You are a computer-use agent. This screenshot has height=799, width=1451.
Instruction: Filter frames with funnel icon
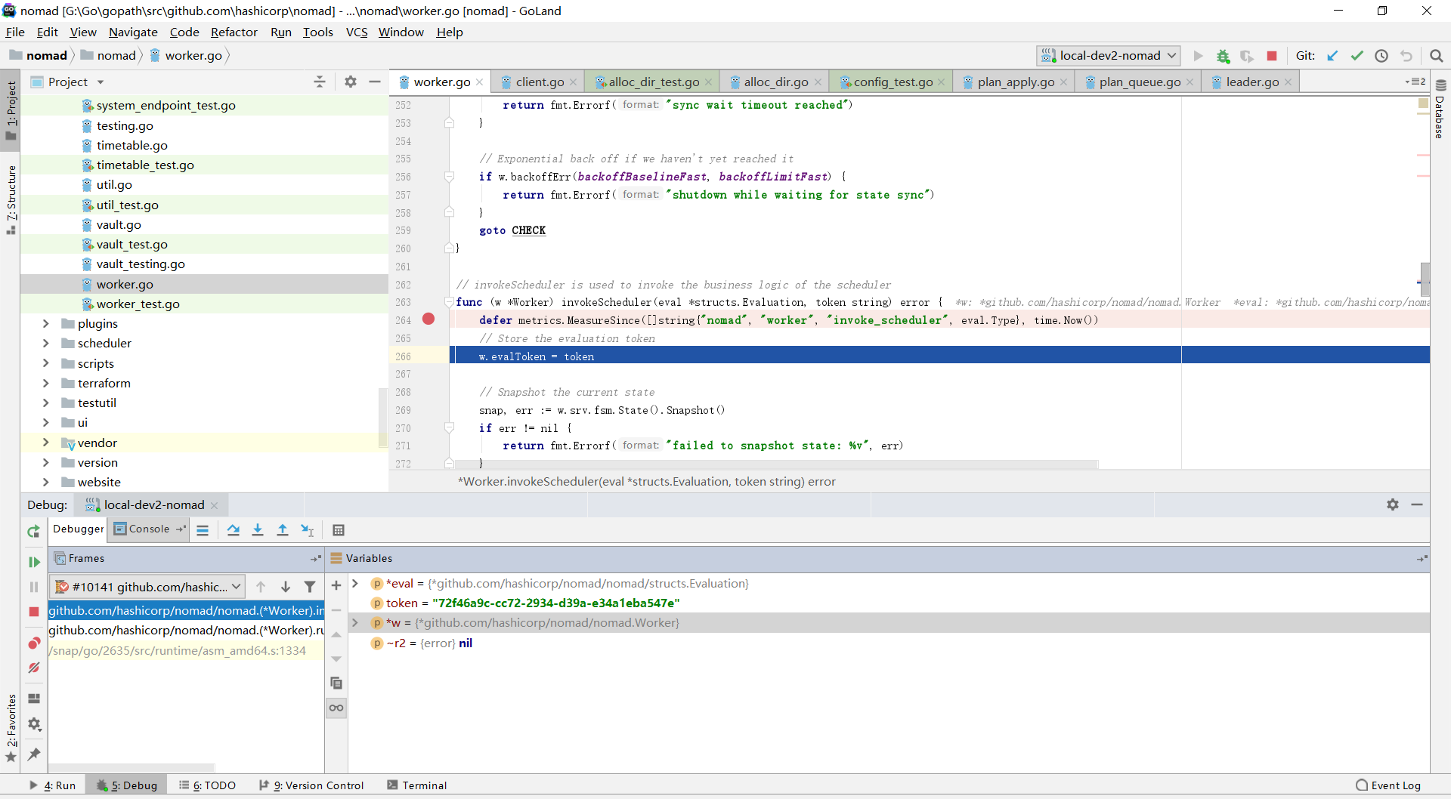point(310,587)
